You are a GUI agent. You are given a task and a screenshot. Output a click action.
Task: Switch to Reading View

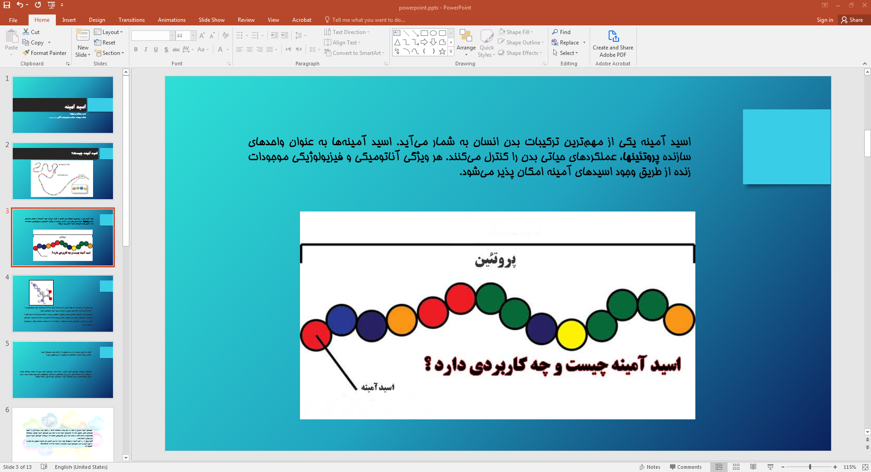(x=753, y=467)
